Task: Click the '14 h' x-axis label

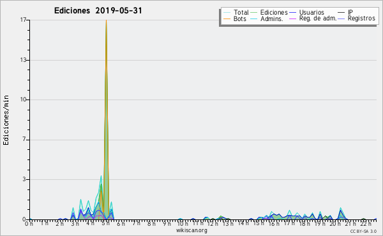Action: pyautogui.click(x=244, y=223)
